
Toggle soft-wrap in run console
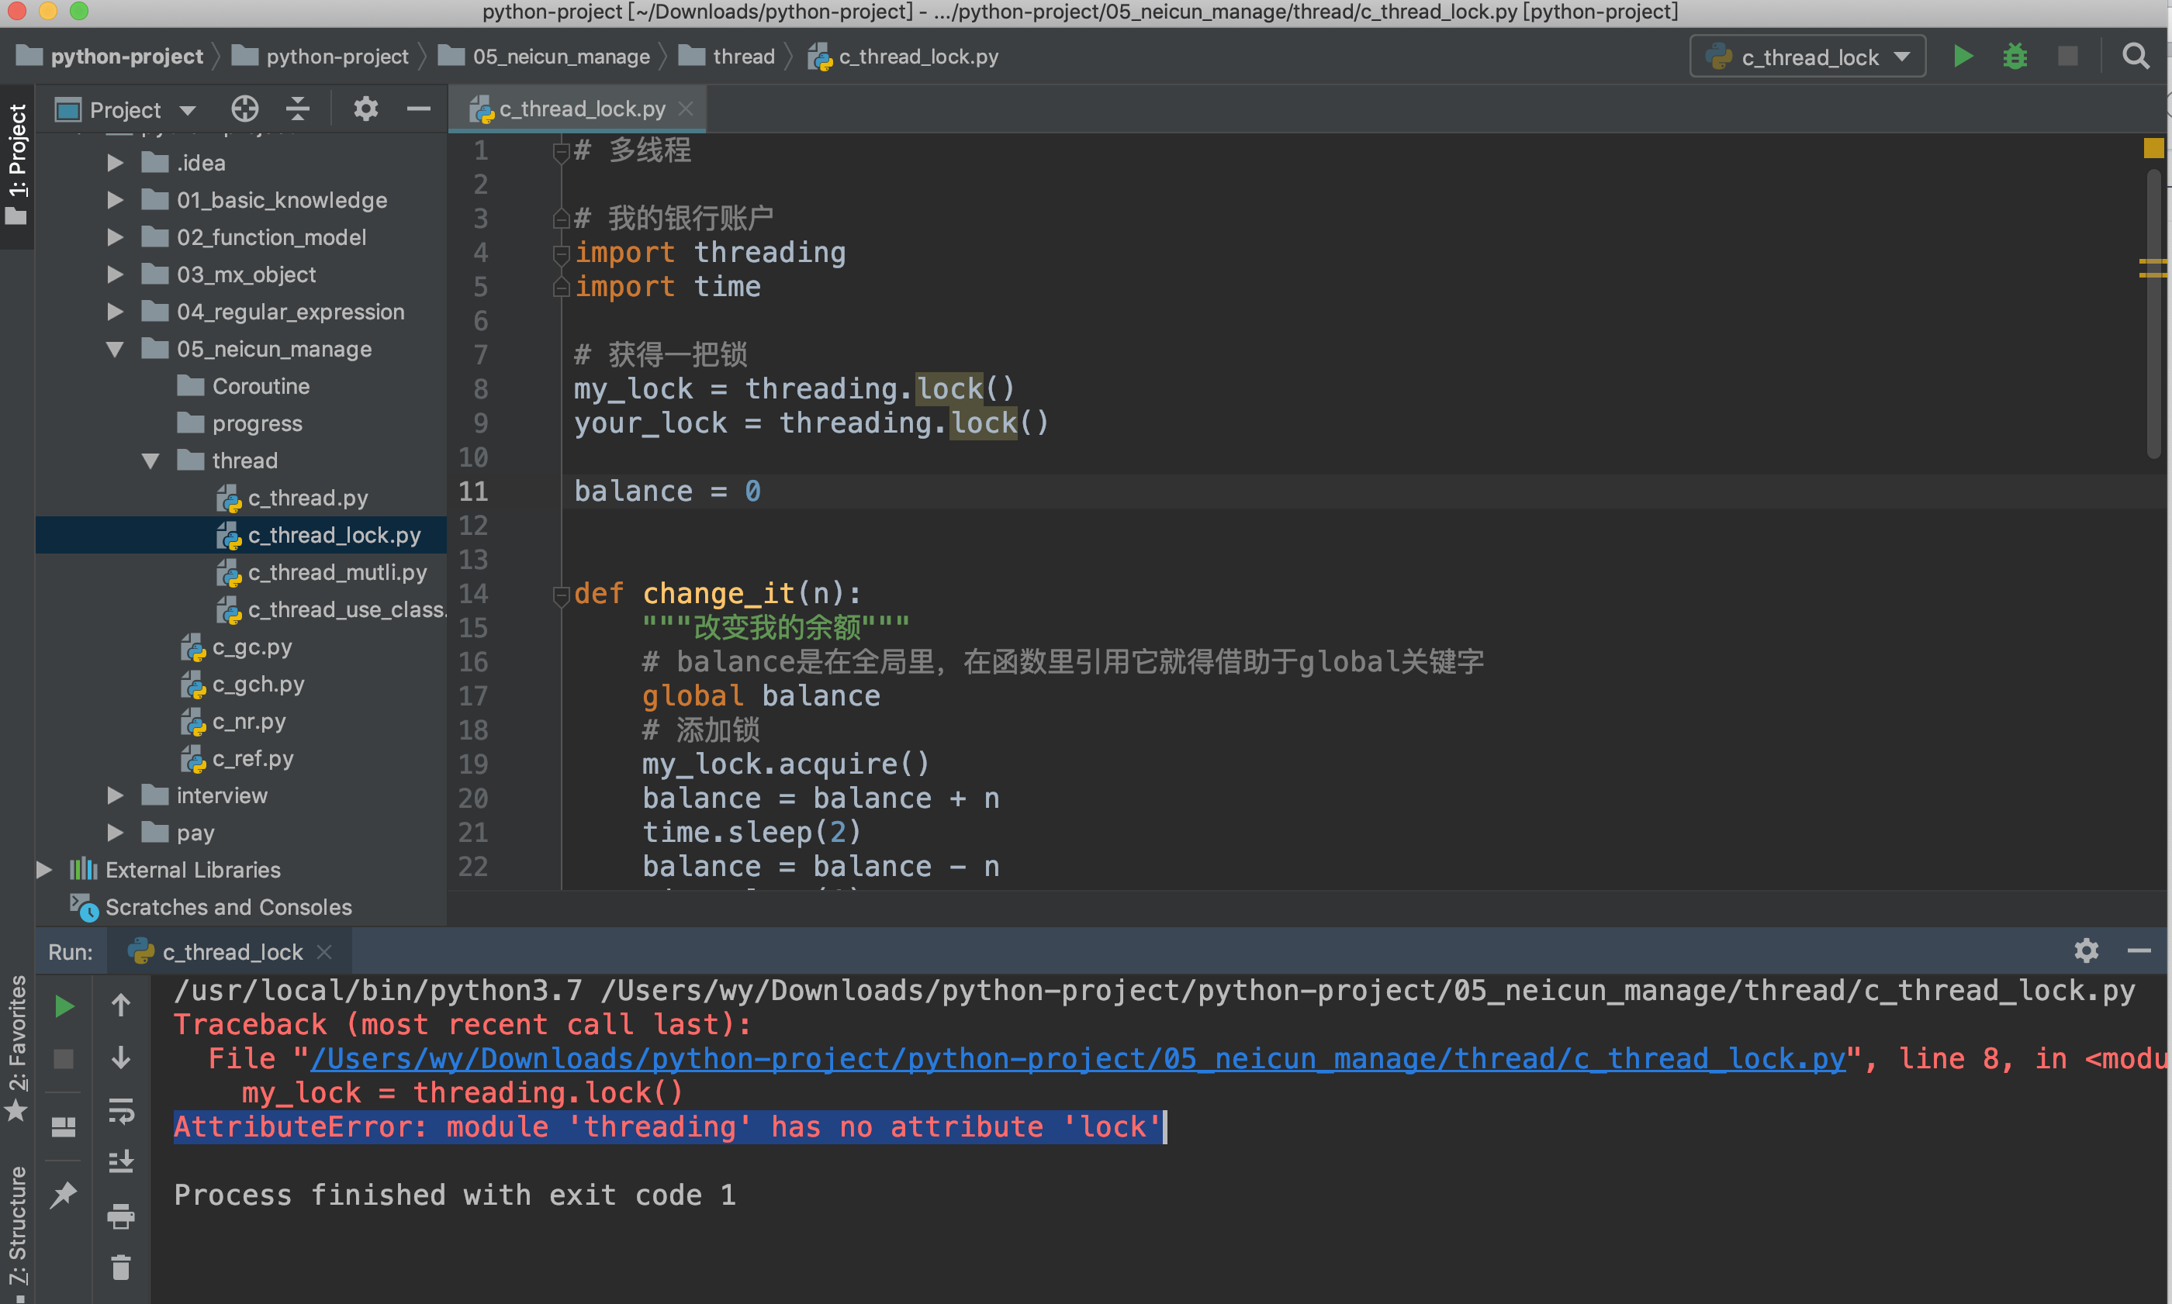pyautogui.click(x=121, y=1111)
